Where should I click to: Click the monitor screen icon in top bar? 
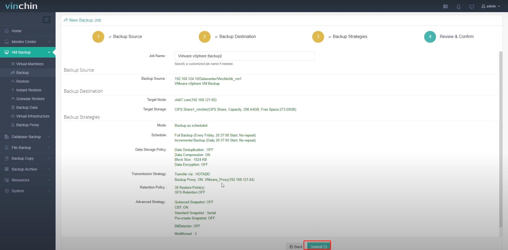[x=471, y=7]
